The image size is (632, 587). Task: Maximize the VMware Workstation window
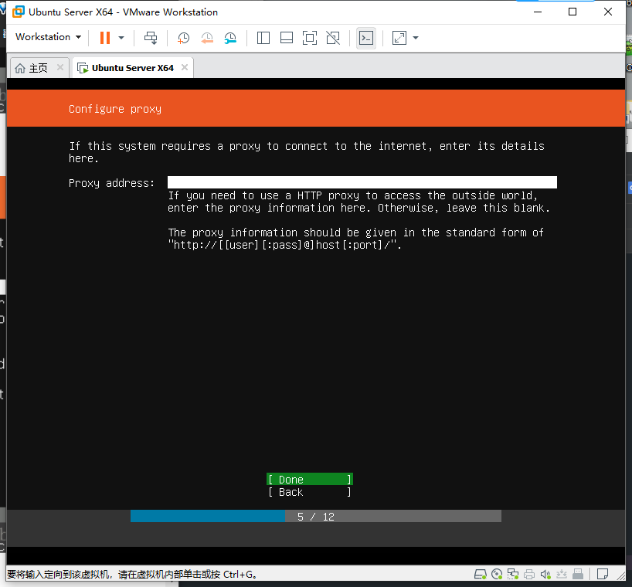pyautogui.click(x=573, y=12)
